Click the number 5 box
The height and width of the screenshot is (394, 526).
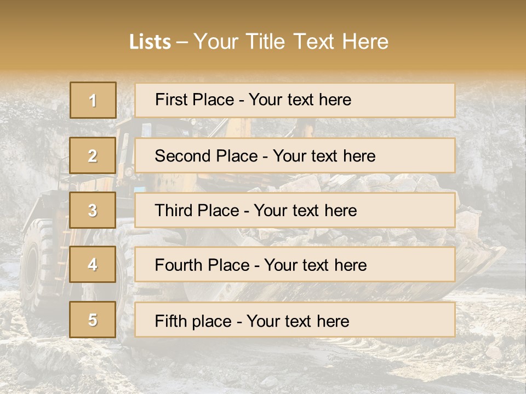coord(93,320)
